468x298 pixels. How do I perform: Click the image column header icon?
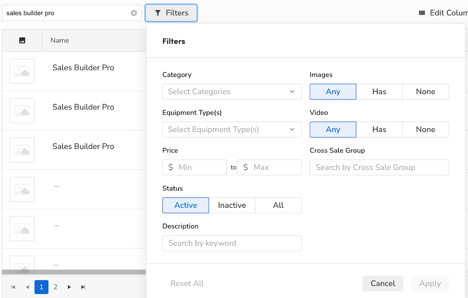[22, 40]
